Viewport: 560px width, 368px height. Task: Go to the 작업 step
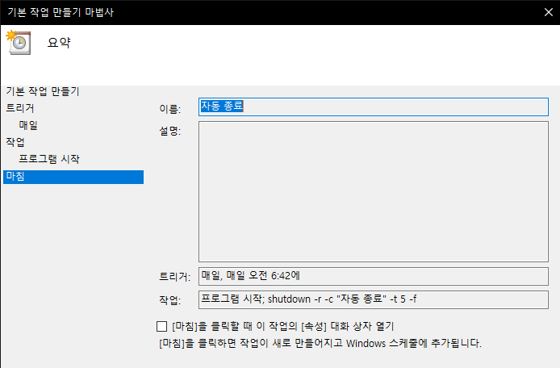click(x=15, y=142)
